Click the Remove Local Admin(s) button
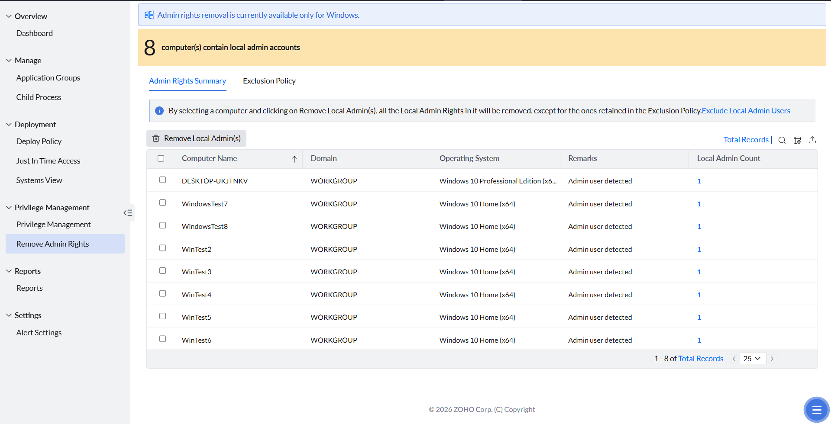The height and width of the screenshot is (424, 831). coord(196,138)
